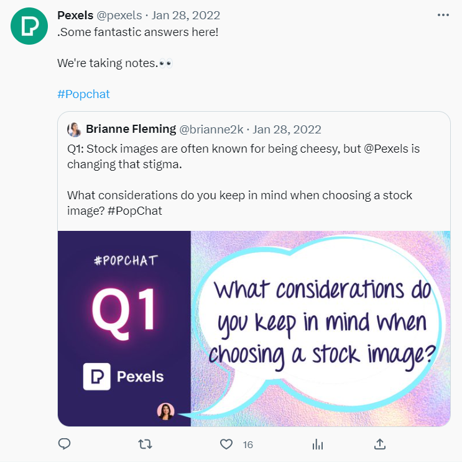This screenshot has width=462, height=463.
Task: View tweet analytics bar chart icon
Action: pos(317,444)
